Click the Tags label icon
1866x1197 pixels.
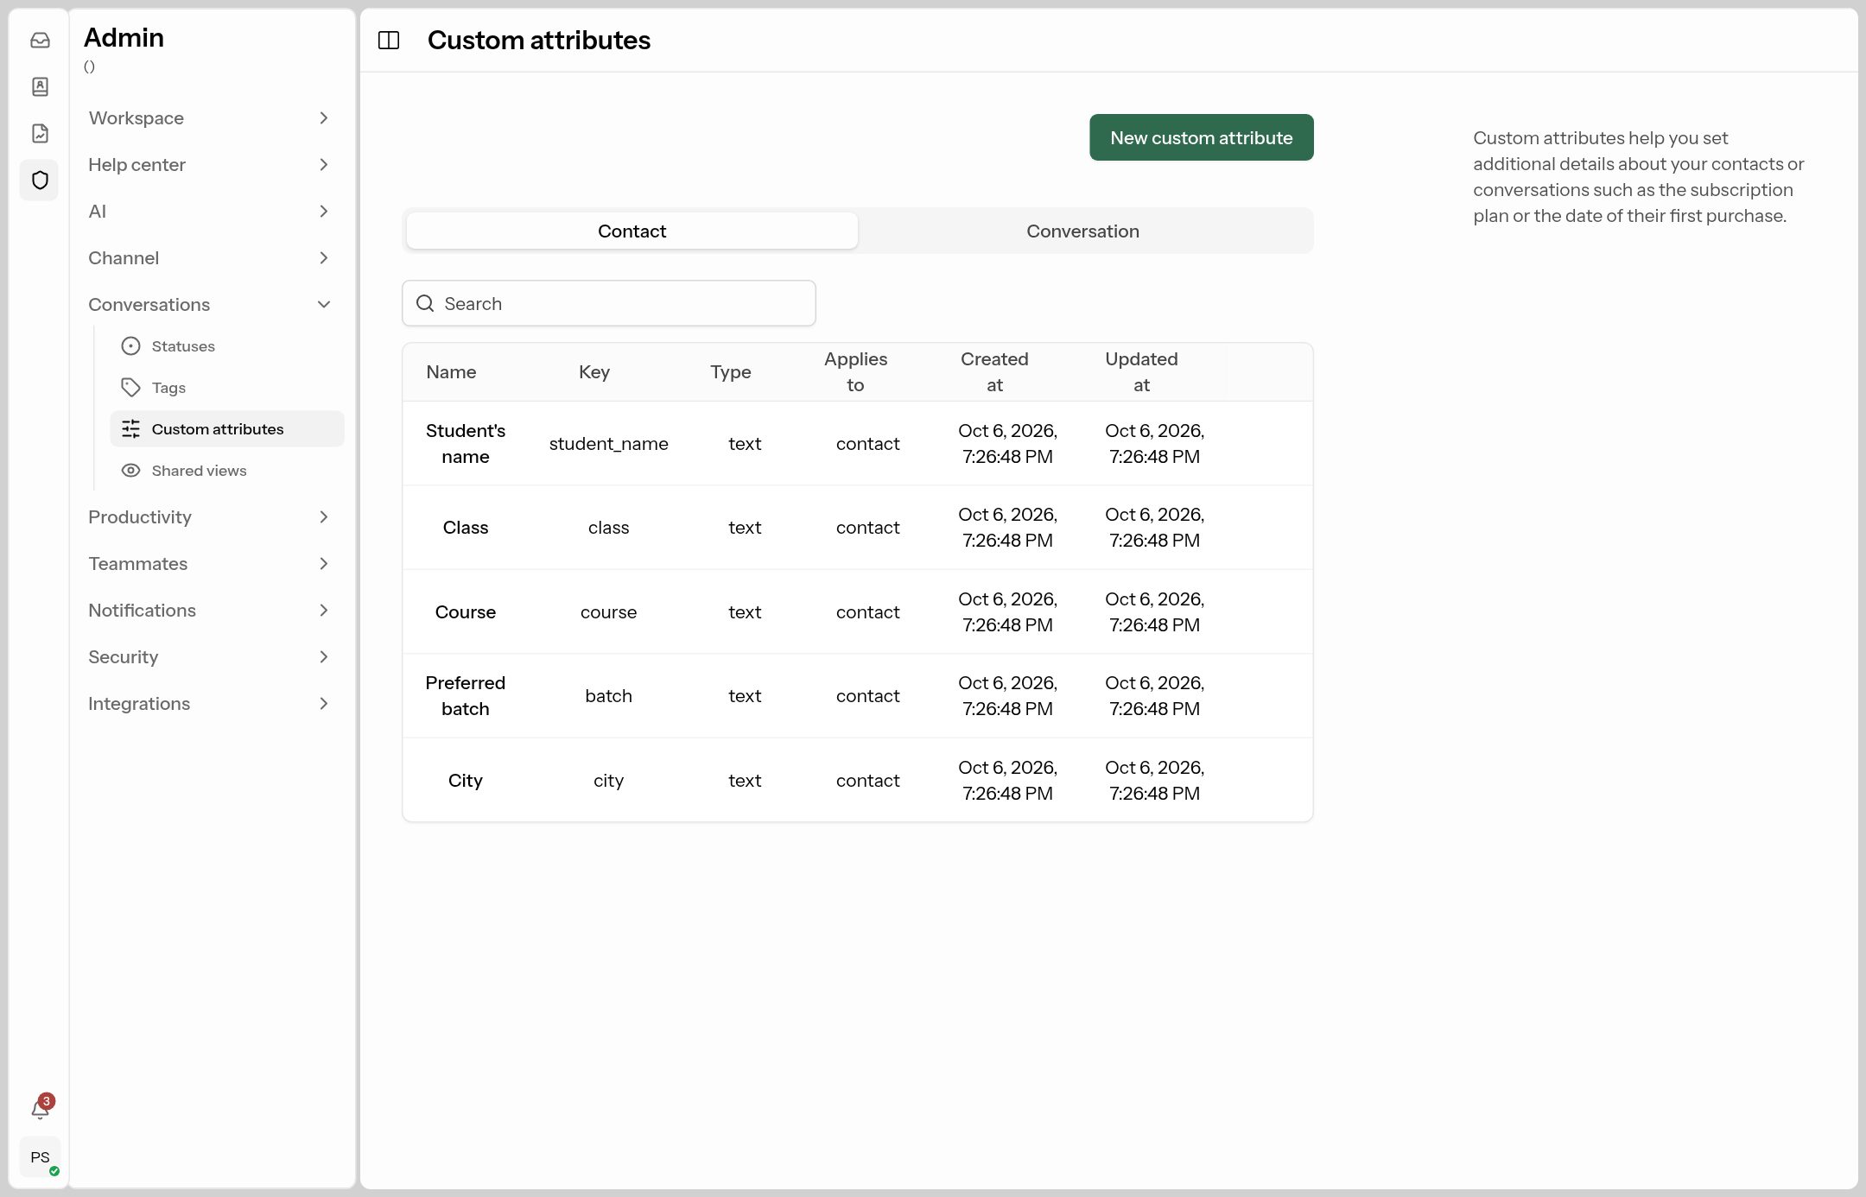pos(130,388)
